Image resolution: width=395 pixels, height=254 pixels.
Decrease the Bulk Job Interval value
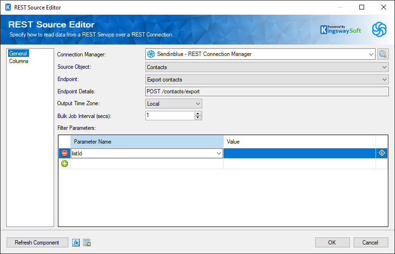click(x=198, y=118)
